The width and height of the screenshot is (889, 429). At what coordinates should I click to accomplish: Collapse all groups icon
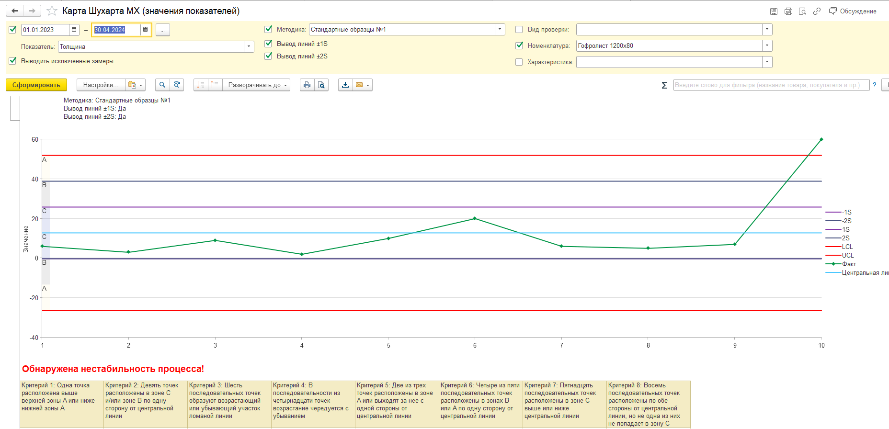(x=201, y=85)
